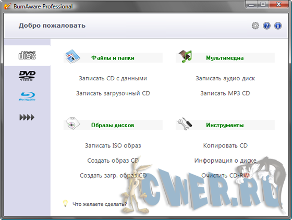This screenshot has width=292, height=220.
Task: Click the Добро пожаловать title text
Action: pos(52,26)
